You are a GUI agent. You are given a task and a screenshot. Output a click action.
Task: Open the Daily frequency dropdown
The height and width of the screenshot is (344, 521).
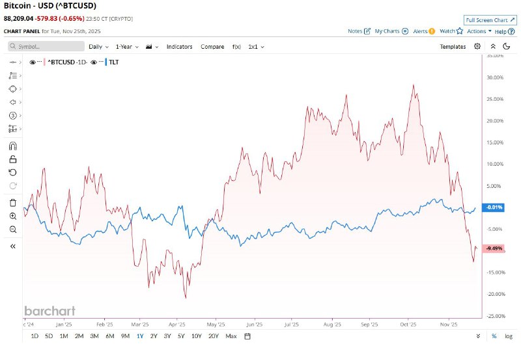click(98, 47)
